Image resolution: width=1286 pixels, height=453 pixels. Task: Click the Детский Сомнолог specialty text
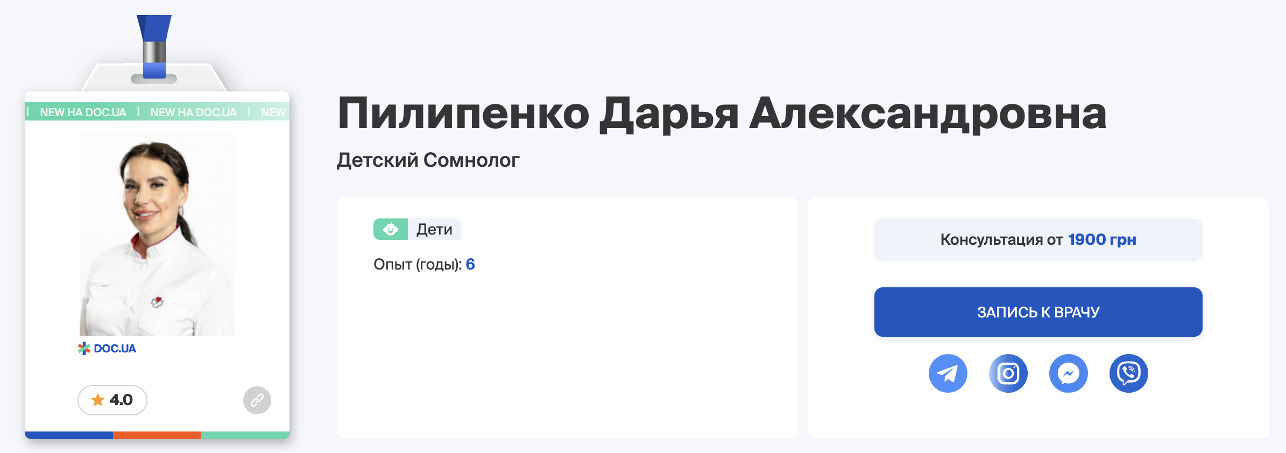point(428,160)
